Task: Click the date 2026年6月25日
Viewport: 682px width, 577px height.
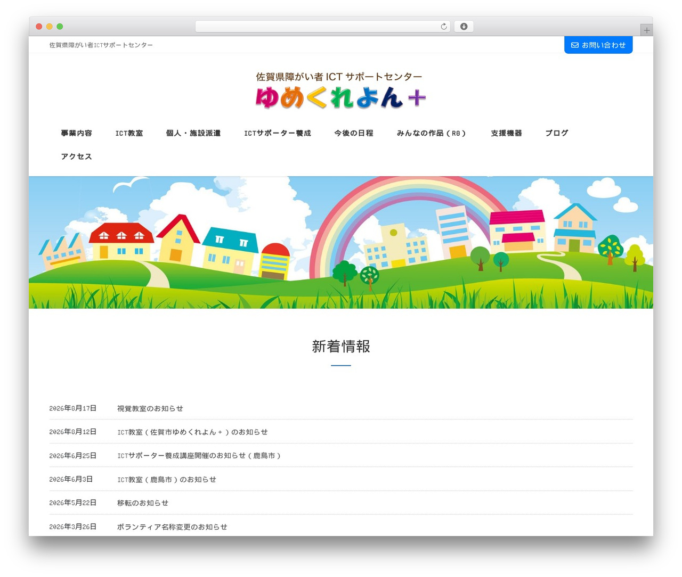Action: (x=73, y=456)
